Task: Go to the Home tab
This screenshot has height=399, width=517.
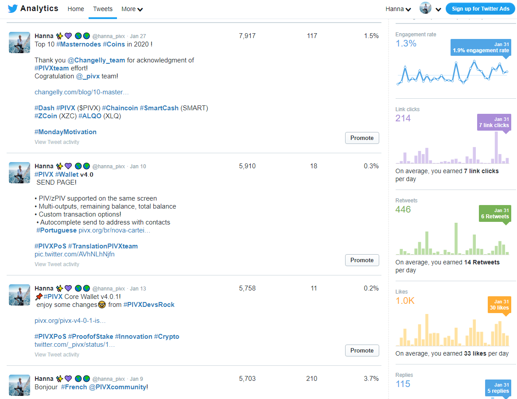Action: coord(76,9)
